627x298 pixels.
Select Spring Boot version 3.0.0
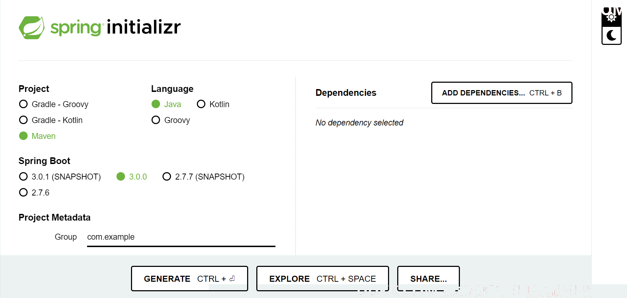(x=132, y=177)
